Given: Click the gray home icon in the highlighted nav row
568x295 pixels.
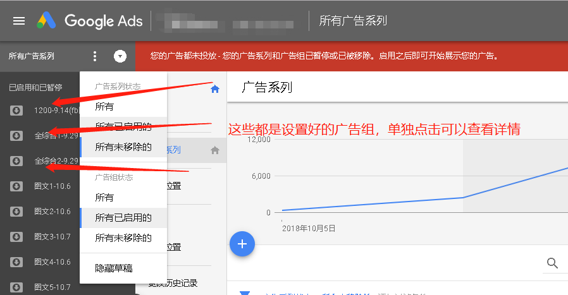Looking at the screenshot, I should pos(215,150).
